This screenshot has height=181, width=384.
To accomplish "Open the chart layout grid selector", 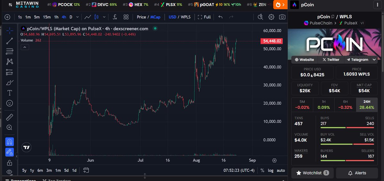I will [x=126, y=17].
